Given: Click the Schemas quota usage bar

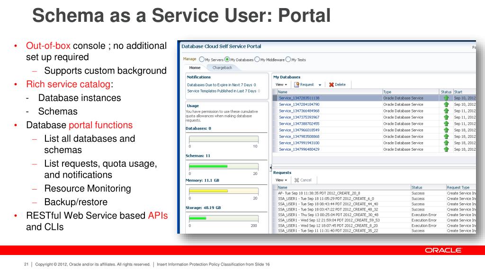Looking at the screenshot, I should click(224, 166).
